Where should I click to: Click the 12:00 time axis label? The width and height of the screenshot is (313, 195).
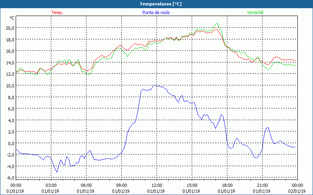[x=157, y=186]
